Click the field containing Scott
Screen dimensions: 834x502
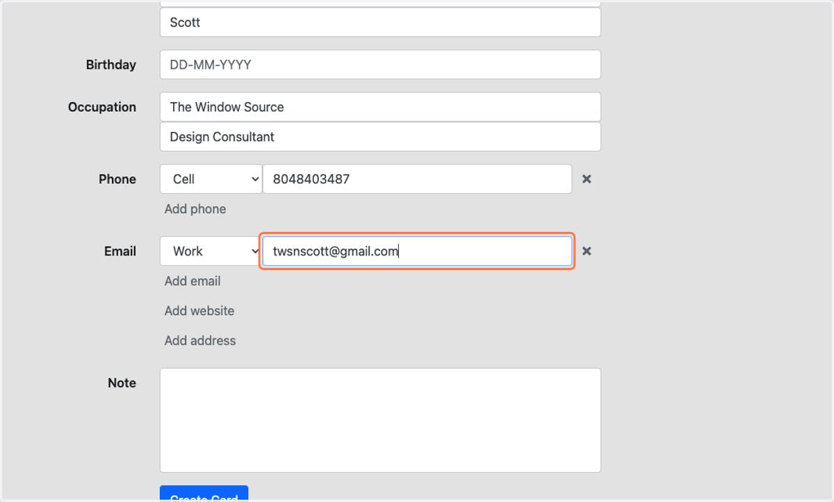(x=380, y=22)
